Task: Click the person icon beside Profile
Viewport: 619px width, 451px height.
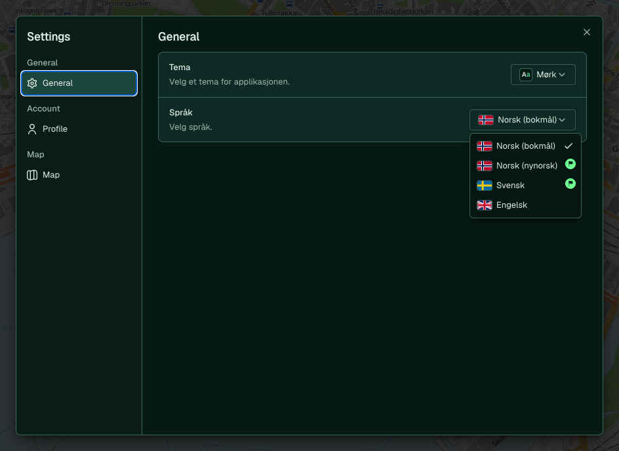Action: (32, 129)
